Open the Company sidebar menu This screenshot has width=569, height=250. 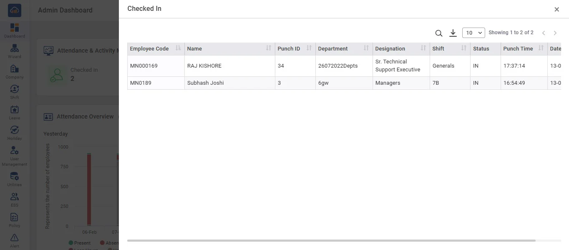point(14,71)
